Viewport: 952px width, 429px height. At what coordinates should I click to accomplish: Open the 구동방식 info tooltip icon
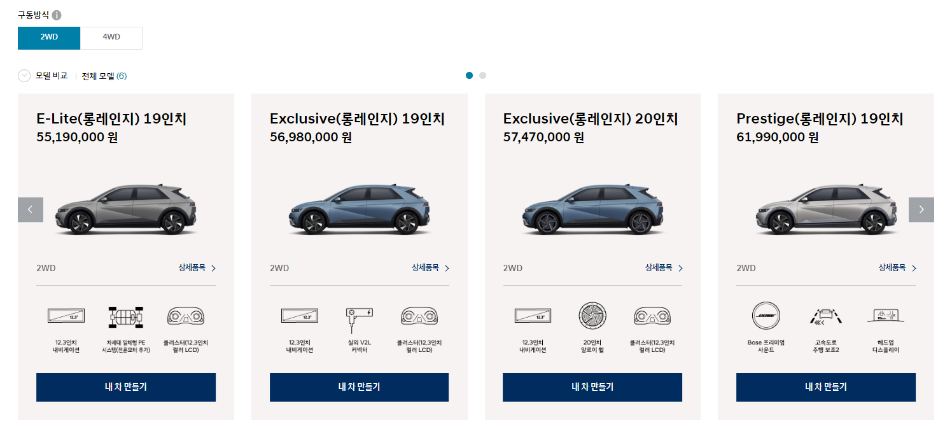(56, 15)
